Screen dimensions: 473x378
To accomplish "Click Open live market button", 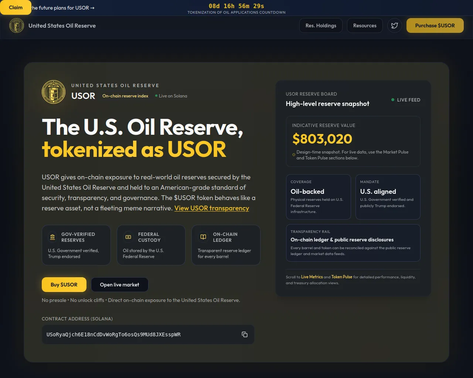I will pos(120,285).
